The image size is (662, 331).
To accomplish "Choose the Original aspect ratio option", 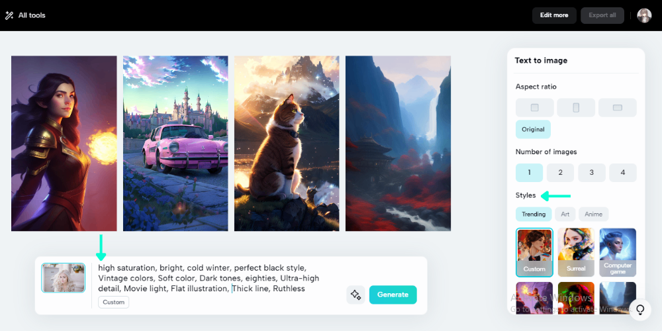I will [x=533, y=129].
